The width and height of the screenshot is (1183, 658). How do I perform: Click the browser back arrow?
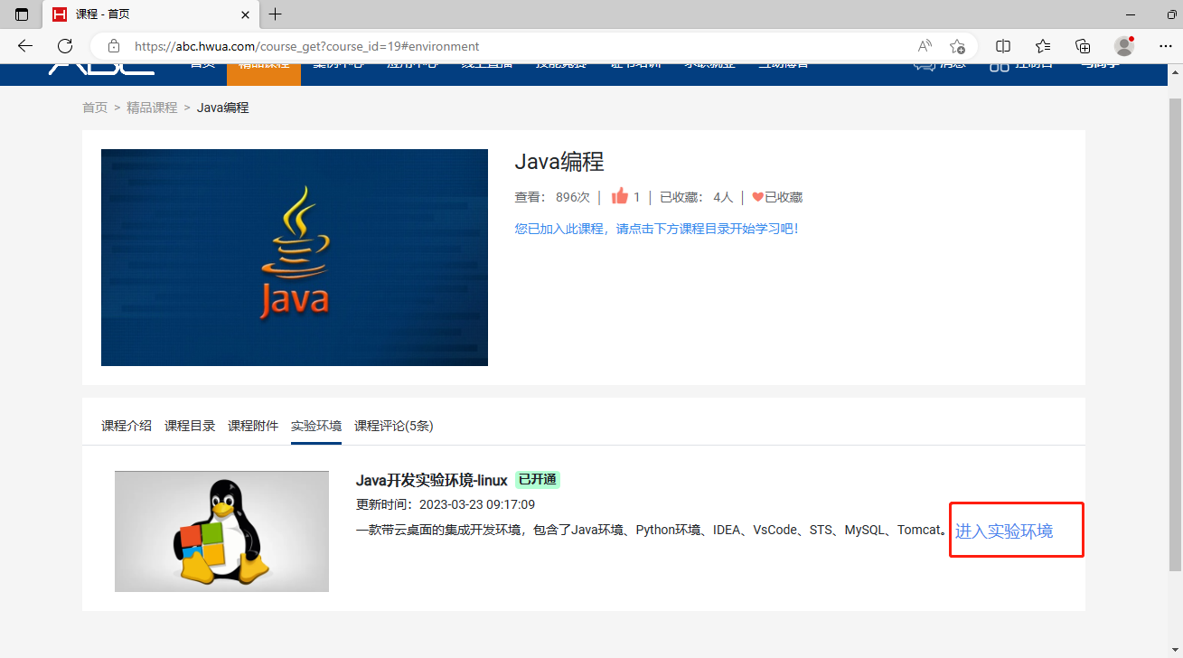point(25,46)
